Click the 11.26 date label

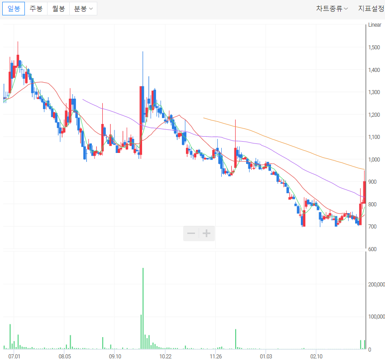click(x=216, y=356)
